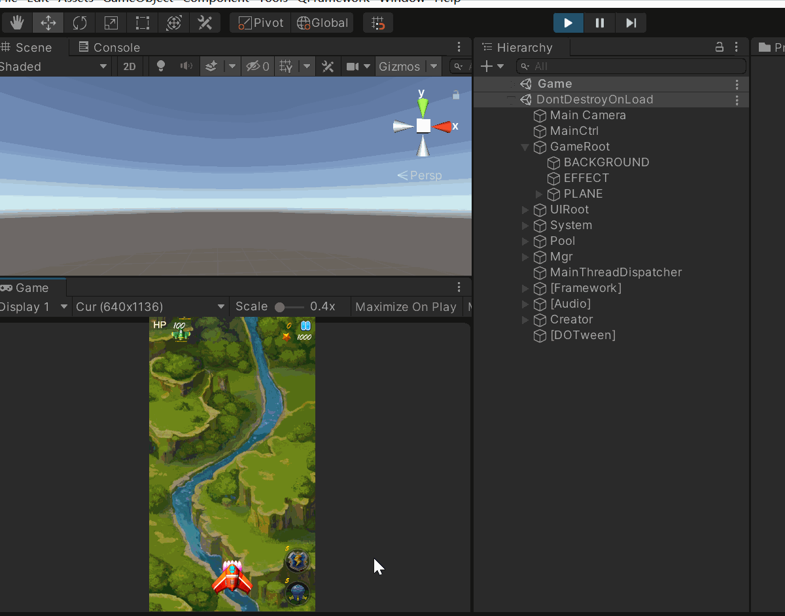
Task: Toggle the Hierarchy panel lock icon
Action: 720,47
